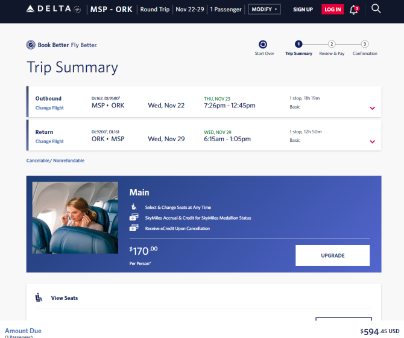The height and width of the screenshot is (338, 404).
Task: Click the eCredit Upon Cancellation icon
Action: coord(134,228)
